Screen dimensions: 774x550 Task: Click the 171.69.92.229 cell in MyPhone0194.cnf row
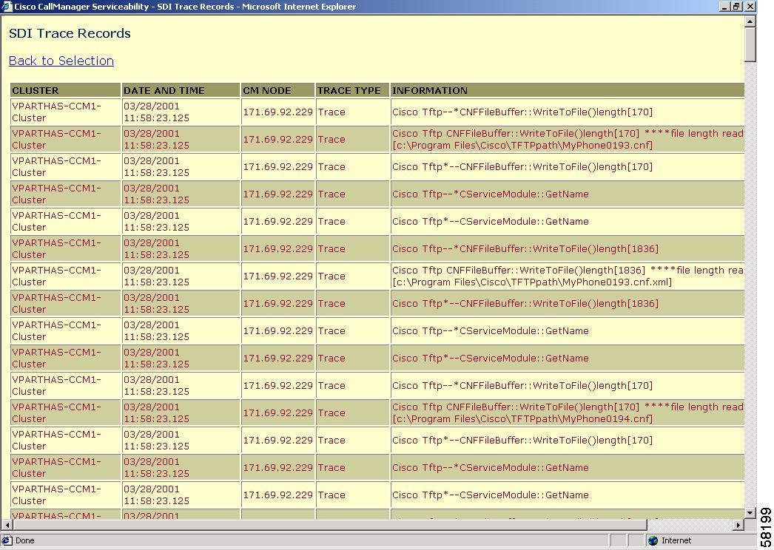click(278, 413)
